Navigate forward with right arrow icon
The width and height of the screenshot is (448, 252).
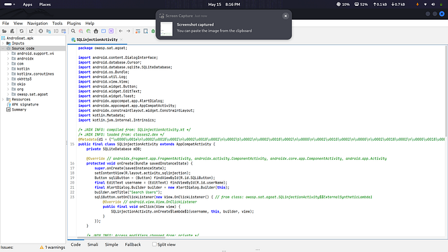(128, 31)
